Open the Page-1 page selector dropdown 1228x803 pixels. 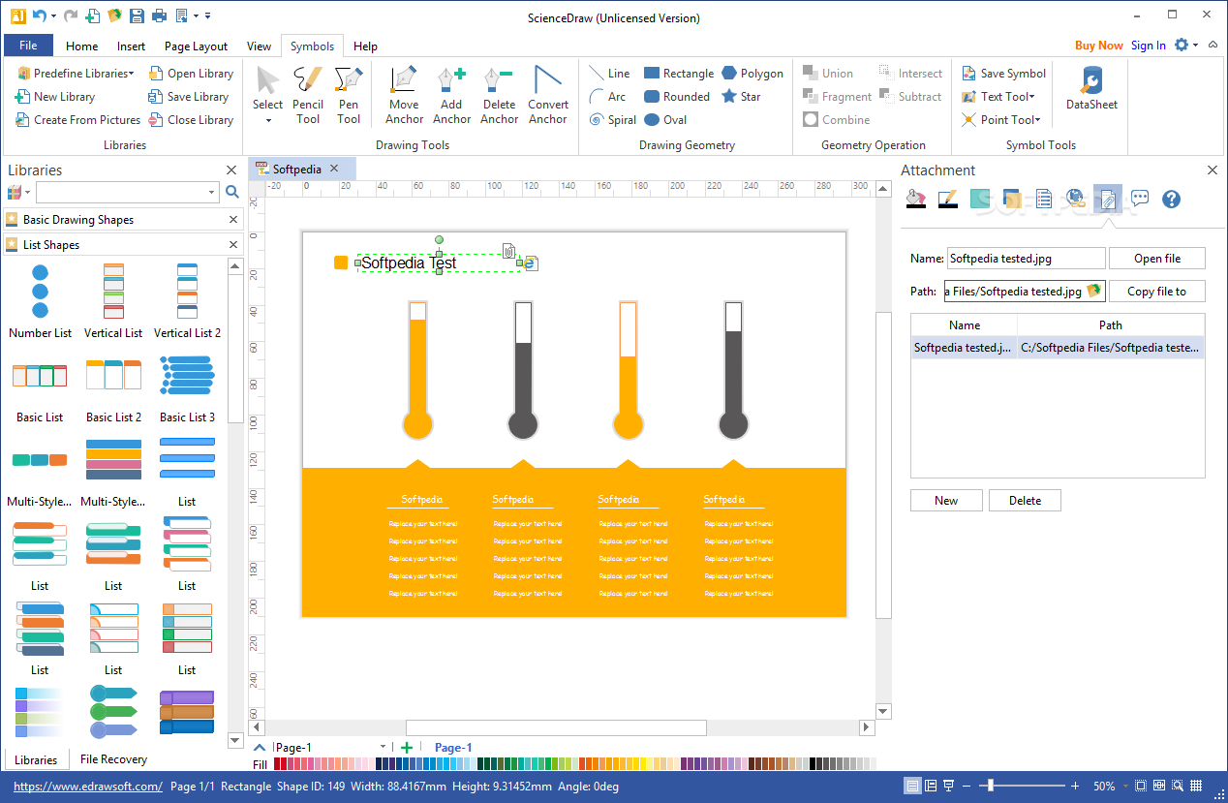tap(383, 747)
